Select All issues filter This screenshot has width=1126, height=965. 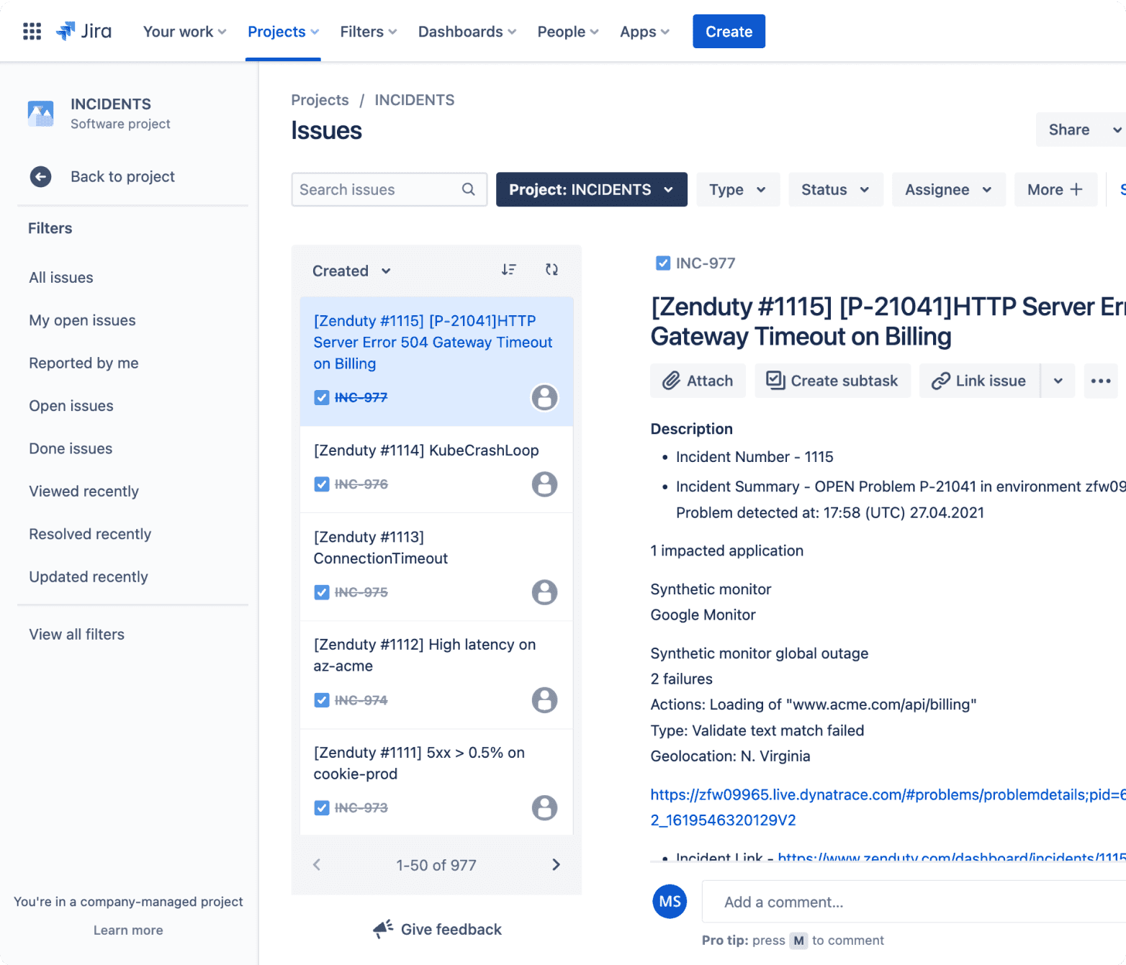click(61, 277)
